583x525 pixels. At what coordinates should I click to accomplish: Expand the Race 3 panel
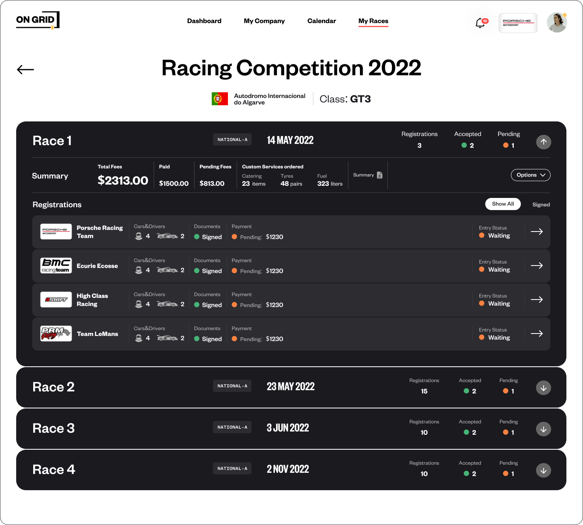click(543, 429)
